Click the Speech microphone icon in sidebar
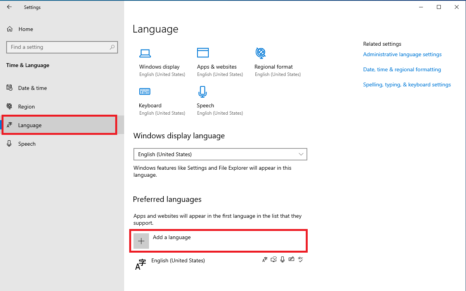The width and height of the screenshot is (466, 291). (10, 144)
